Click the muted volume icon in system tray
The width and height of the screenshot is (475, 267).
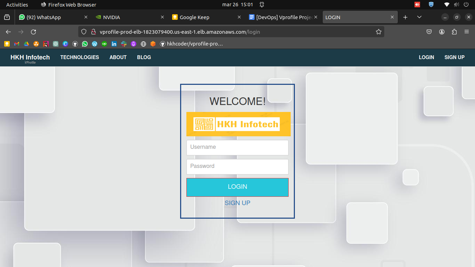(457, 5)
